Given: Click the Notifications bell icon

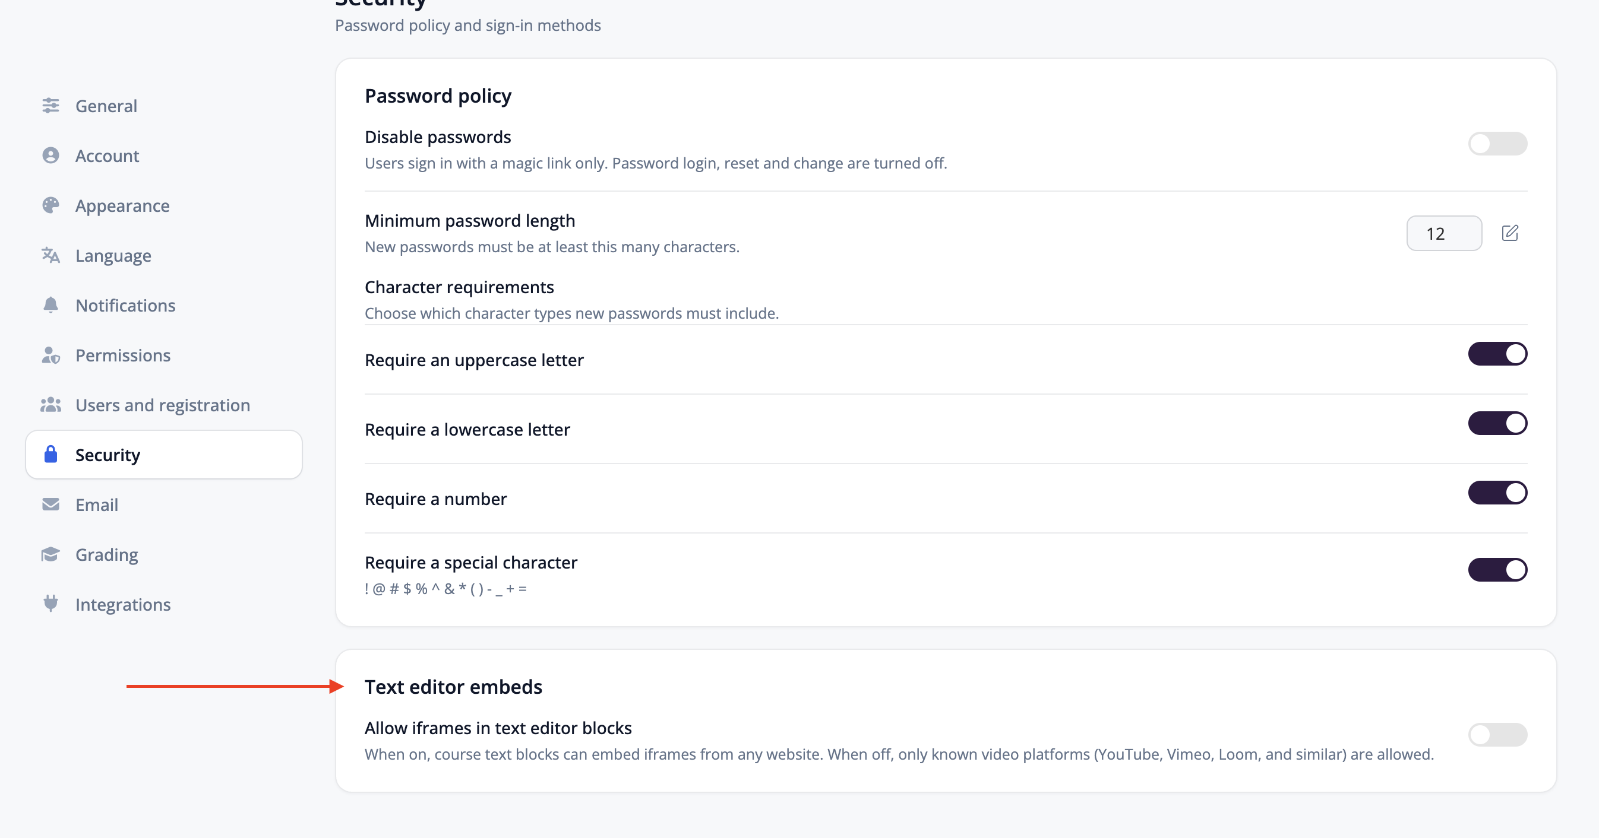Looking at the screenshot, I should tap(50, 304).
